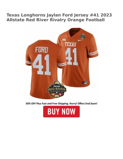
Task: Click the TEXAS wordmark on the front jersey
Action: click(x=70, y=44)
